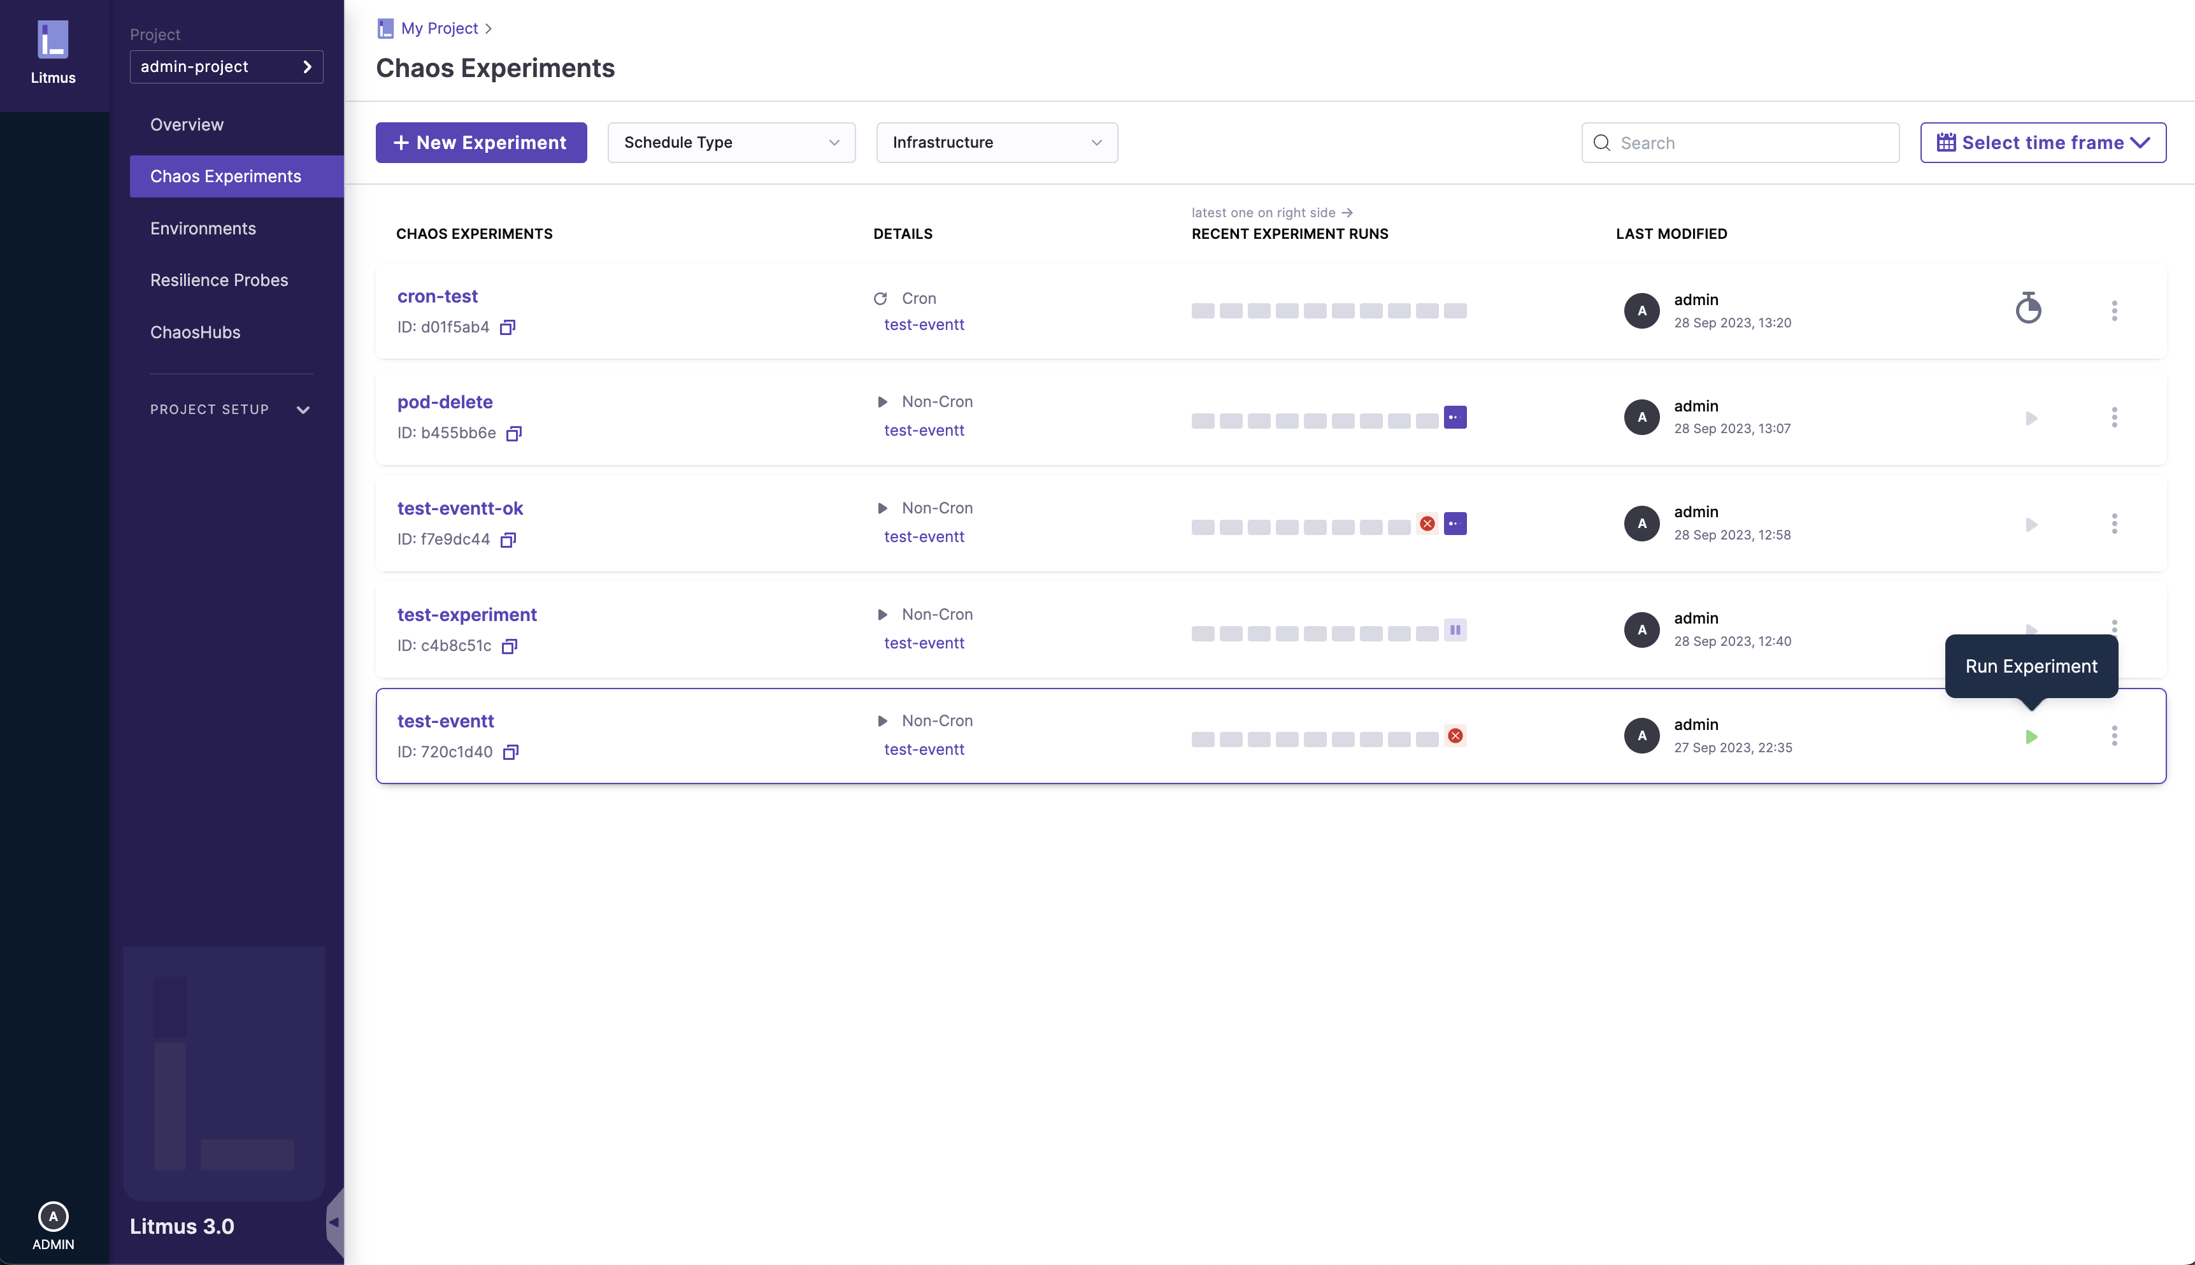
Task: Run the test-eventt experiment
Action: (2031, 737)
